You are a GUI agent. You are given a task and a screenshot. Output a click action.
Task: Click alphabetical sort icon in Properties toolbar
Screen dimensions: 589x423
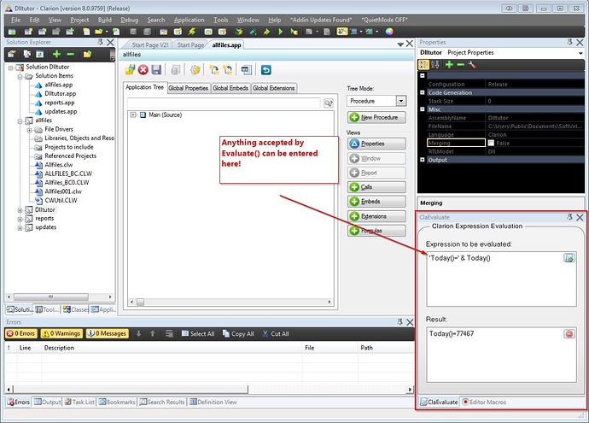point(435,65)
